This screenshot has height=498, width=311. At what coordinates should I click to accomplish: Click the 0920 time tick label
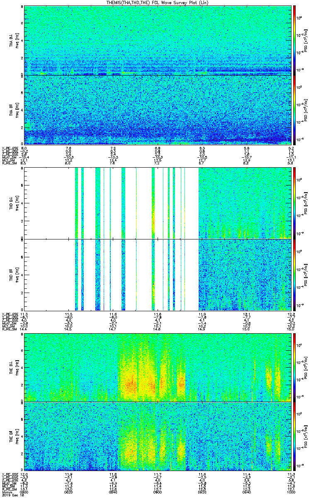(202, 492)
